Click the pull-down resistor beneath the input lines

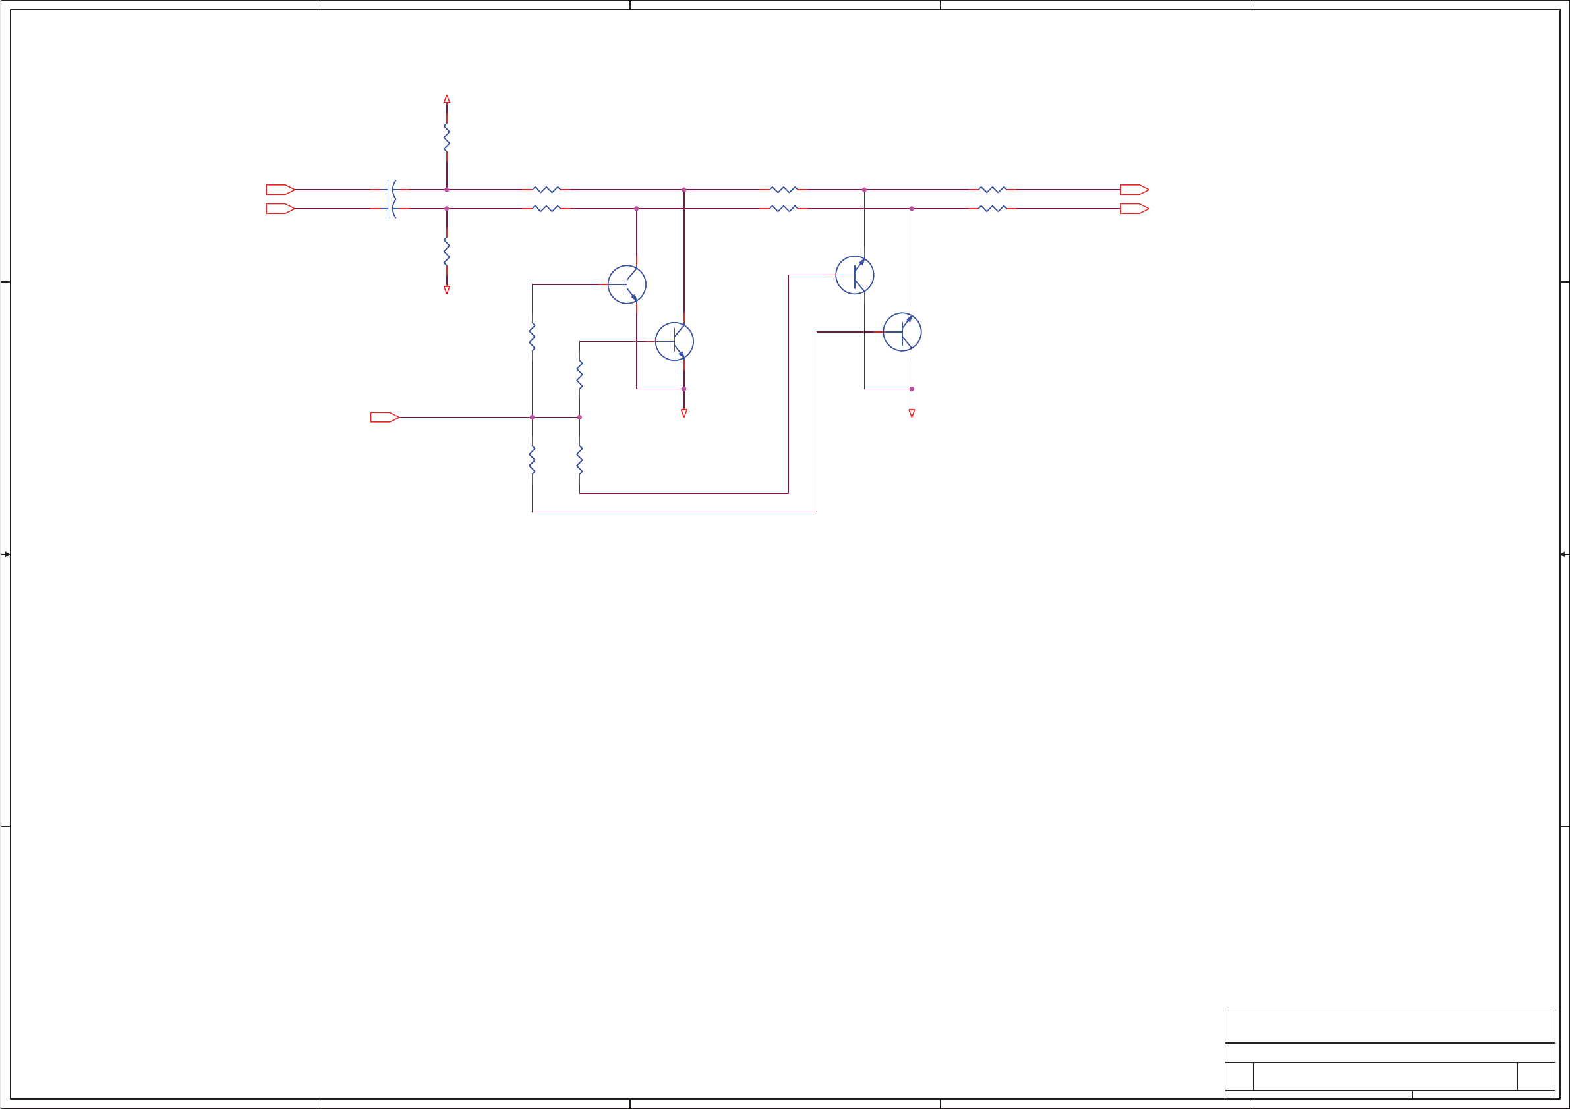coord(446,251)
